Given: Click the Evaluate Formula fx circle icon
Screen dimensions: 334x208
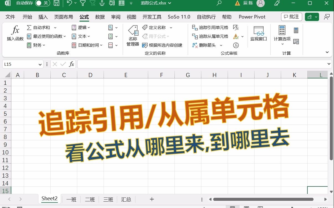Looking at the screenshot, I should point(236,45).
